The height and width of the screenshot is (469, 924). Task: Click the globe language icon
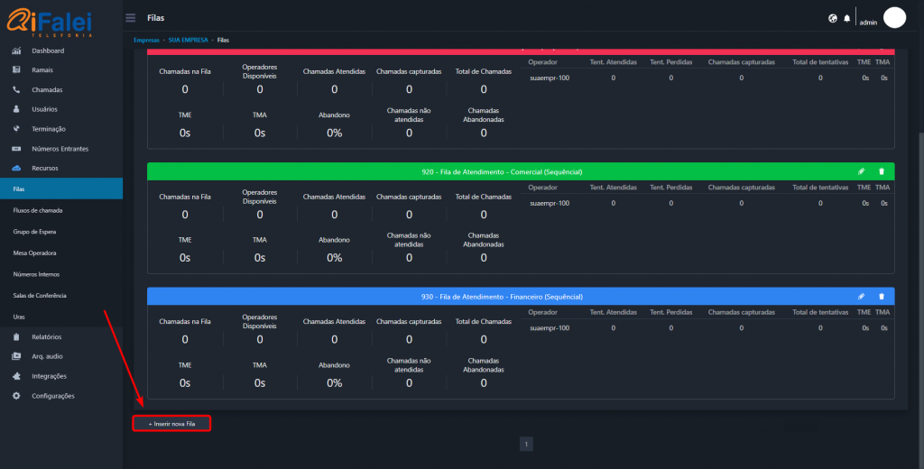click(x=832, y=18)
